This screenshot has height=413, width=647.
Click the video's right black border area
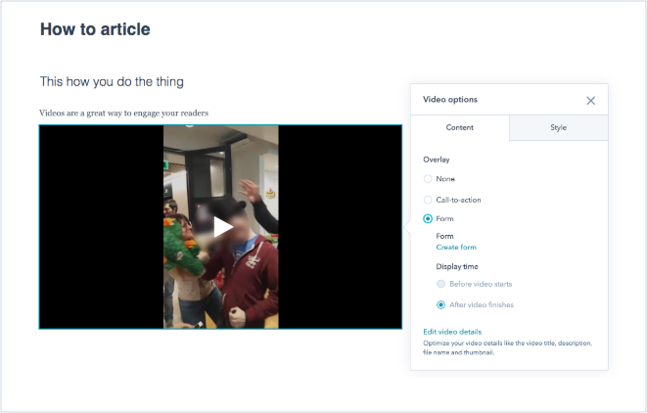340,227
